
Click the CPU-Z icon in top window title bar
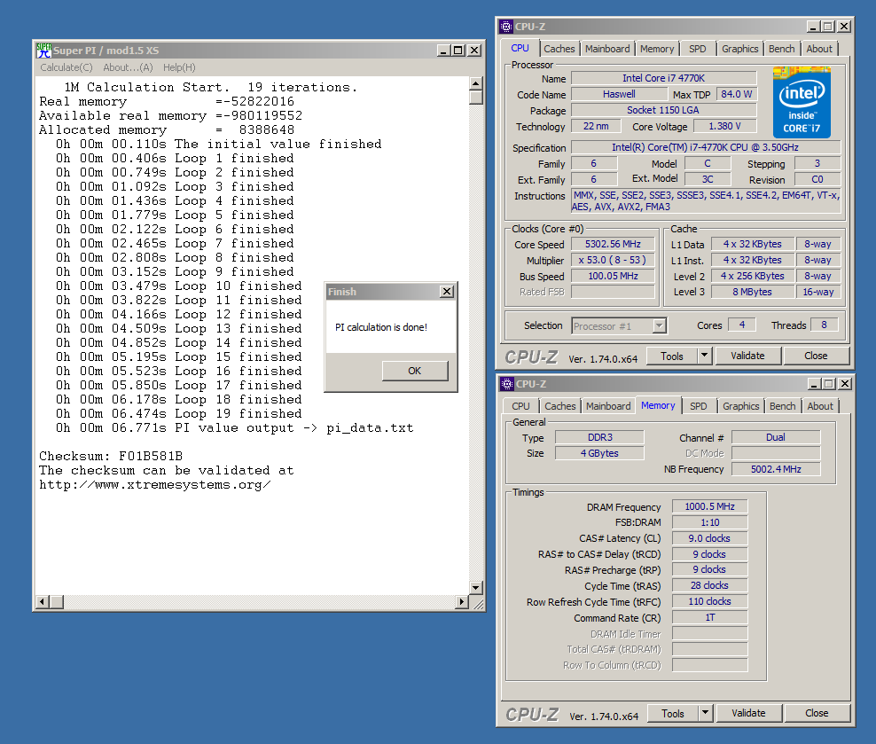point(506,27)
